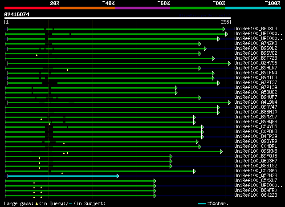Click the red 20% segment of color legend
Screen dimensions: 285x207
32,8
